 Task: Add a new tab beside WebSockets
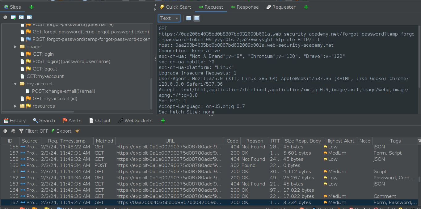(x=163, y=121)
